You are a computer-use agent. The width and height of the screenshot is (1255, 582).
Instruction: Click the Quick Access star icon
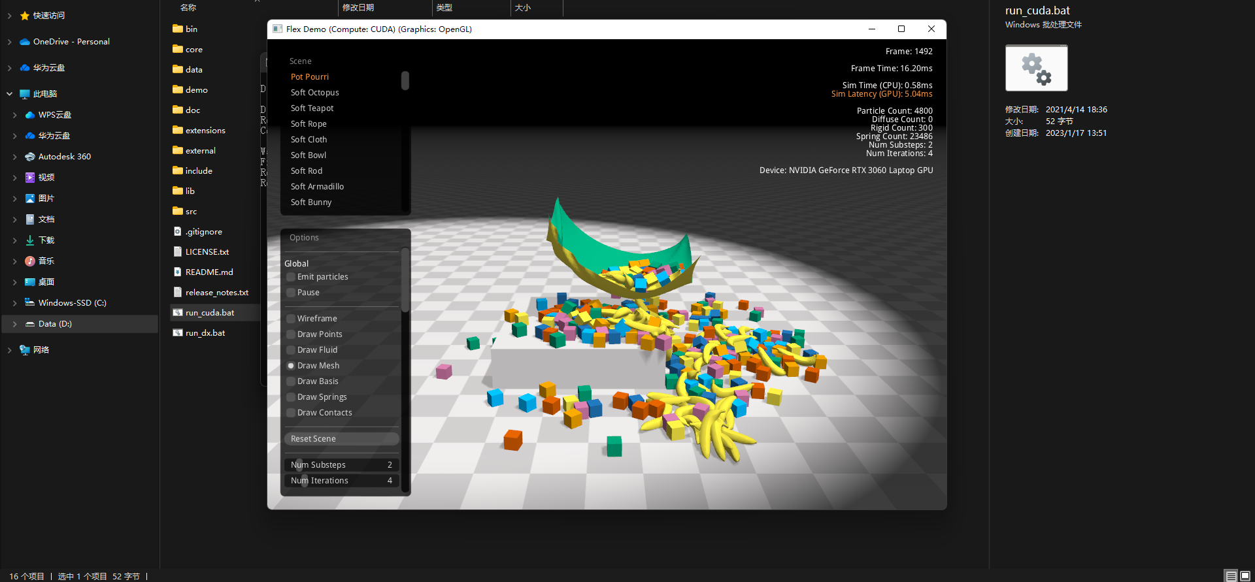[x=25, y=16]
